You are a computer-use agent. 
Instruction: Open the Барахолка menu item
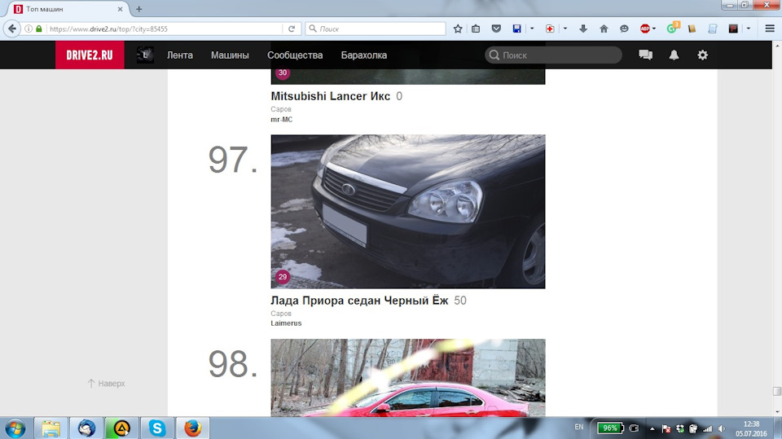click(364, 55)
